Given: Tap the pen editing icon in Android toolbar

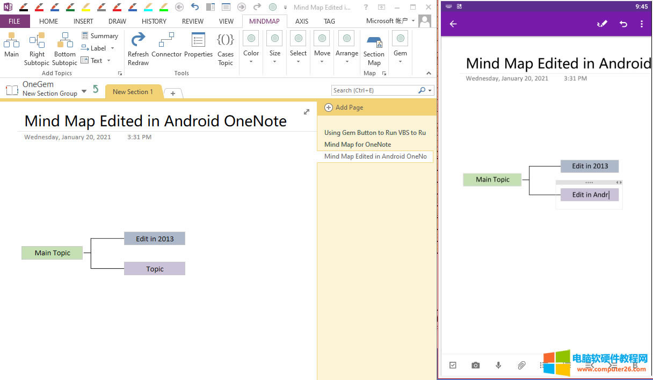Looking at the screenshot, I should (602, 23).
